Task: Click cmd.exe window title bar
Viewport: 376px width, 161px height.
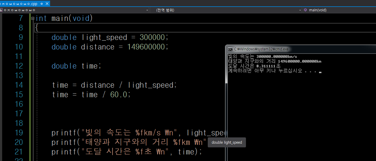Action: point(301,49)
